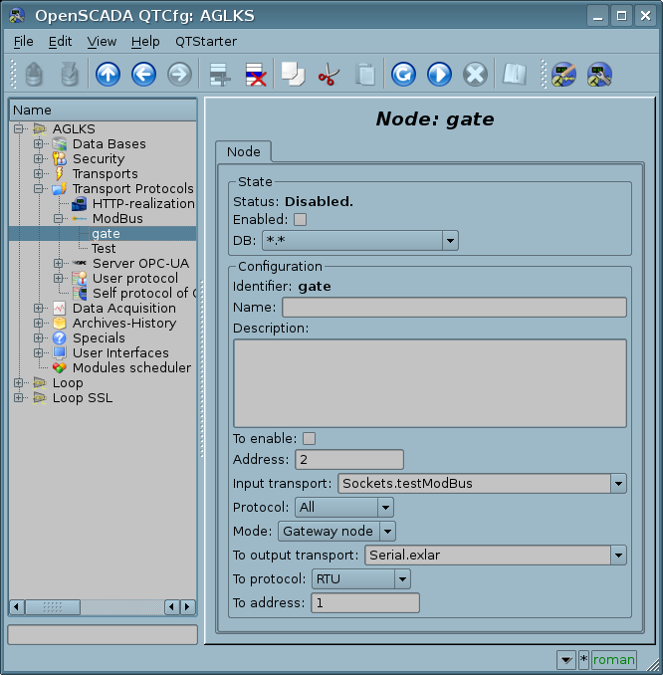Image resolution: width=663 pixels, height=675 pixels.
Task: Click the roman user button in status bar
Action: coord(614,659)
